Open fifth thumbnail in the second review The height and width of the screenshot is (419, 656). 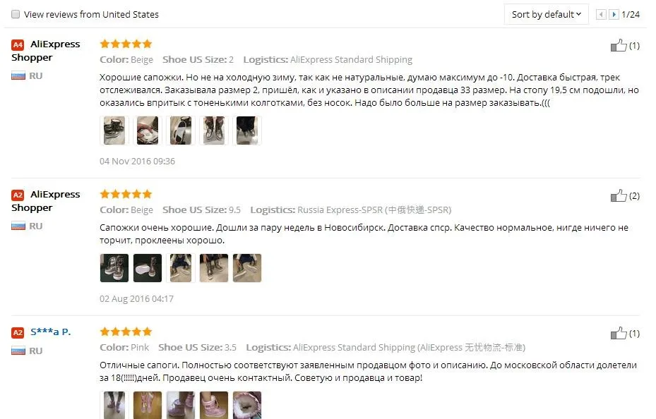coord(247,268)
